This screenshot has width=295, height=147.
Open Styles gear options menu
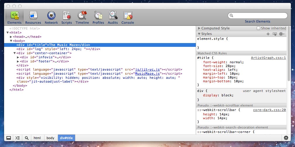click(x=282, y=34)
